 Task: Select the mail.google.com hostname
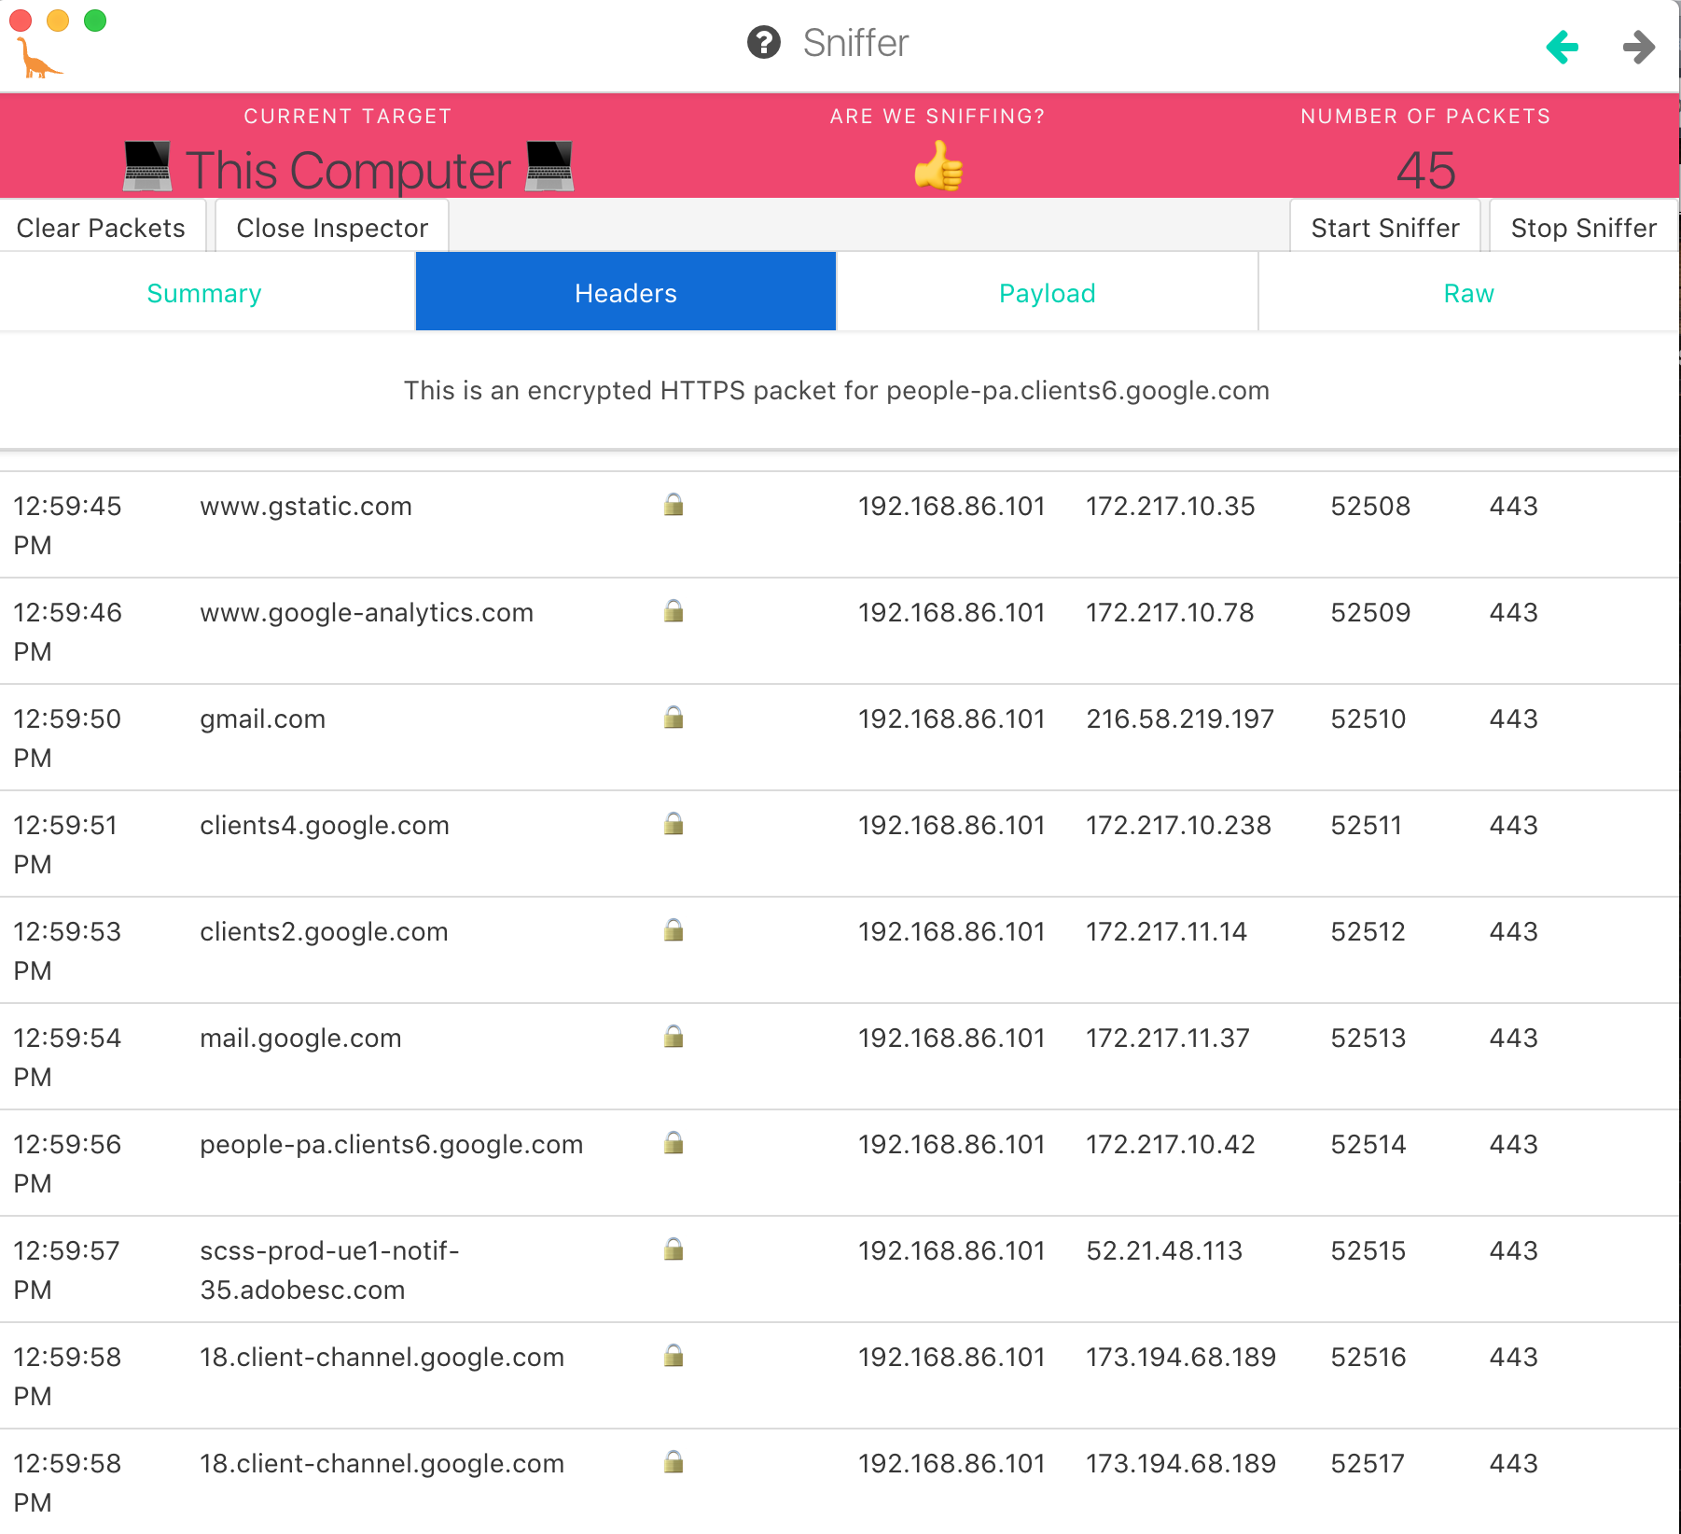tap(300, 1039)
